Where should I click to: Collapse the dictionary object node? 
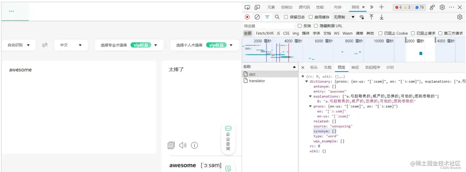[307, 81]
